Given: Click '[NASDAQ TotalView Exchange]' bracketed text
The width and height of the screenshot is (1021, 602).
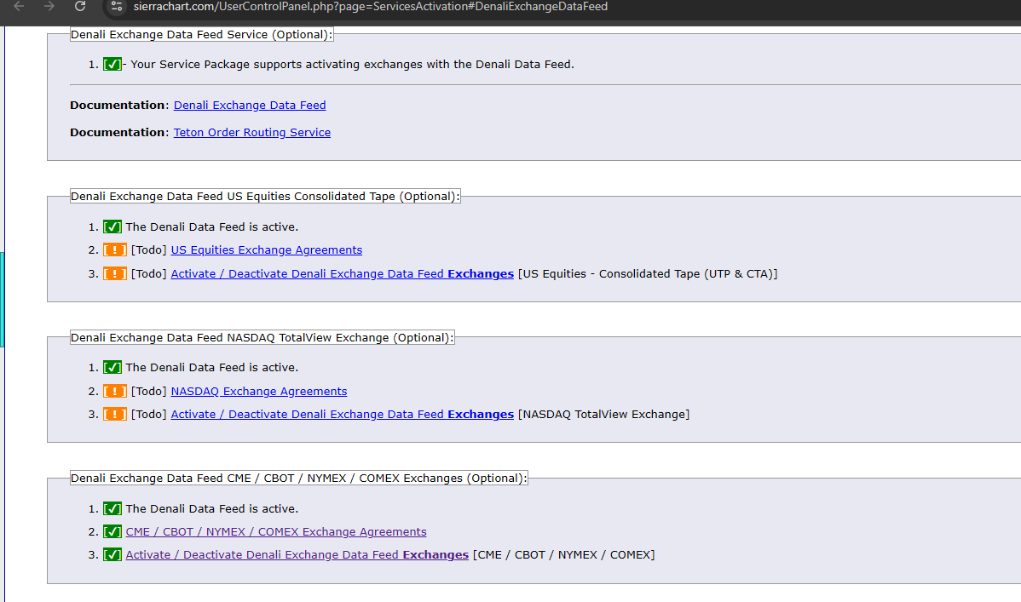Looking at the screenshot, I should coord(603,415).
